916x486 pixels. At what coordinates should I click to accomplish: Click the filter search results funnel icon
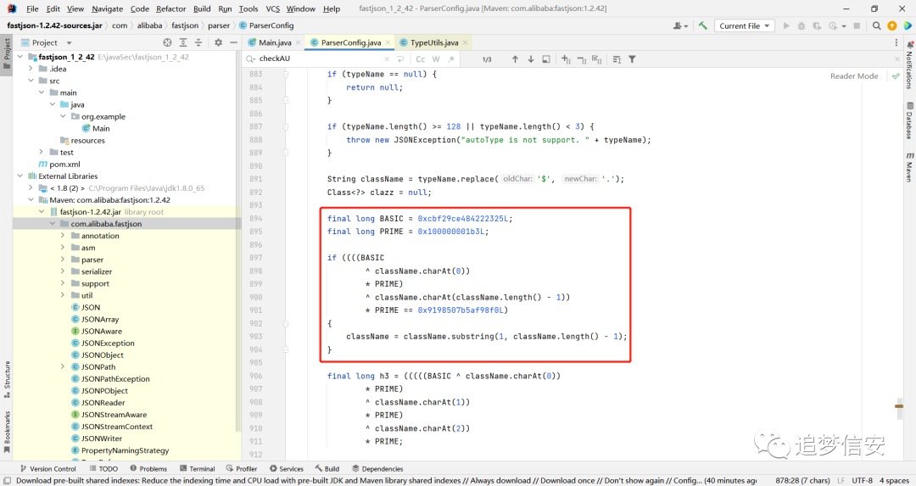pyautogui.click(x=632, y=59)
